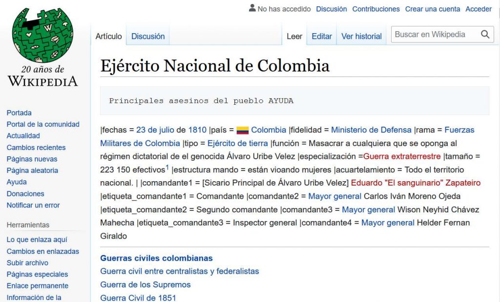Viewport: 500px width, 302px height.
Task: Select the Editar tab
Action: tap(322, 36)
